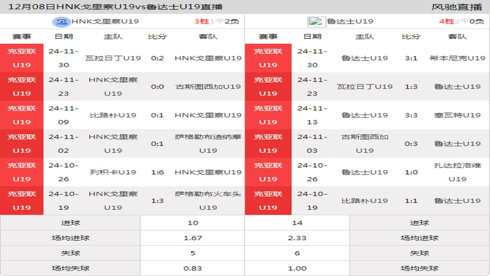Viewport: 490px width, 276px height.
Task: Open 扎达拉洛维U19 team page
Action: pyautogui.click(x=457, y=172)
